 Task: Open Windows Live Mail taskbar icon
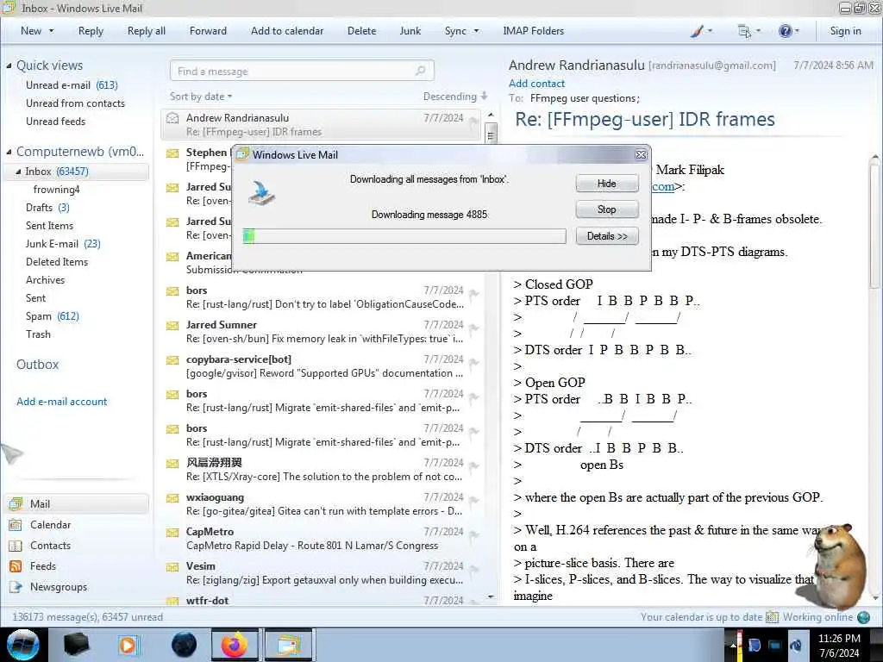pyautogui.click(x=288, y=645)
